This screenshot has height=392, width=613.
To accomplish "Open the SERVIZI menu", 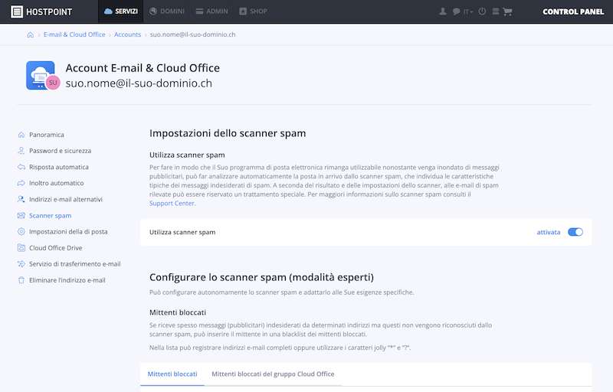I will (x=121, y=11).
